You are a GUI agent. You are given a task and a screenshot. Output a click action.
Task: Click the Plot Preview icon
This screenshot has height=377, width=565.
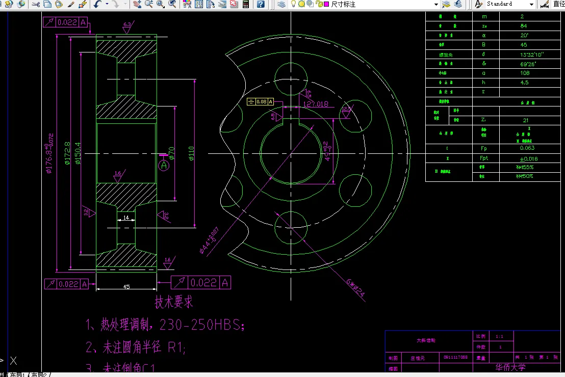click(x=9, y=4)
